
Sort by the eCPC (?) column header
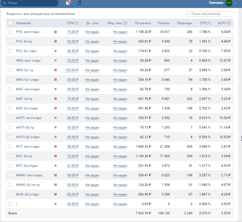click(x=224, y=23)
